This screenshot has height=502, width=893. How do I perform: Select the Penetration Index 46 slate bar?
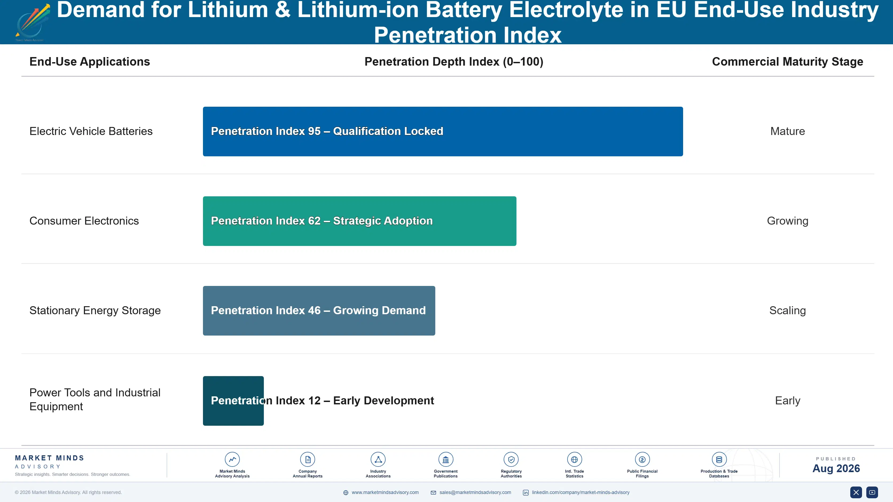point(319,310)
